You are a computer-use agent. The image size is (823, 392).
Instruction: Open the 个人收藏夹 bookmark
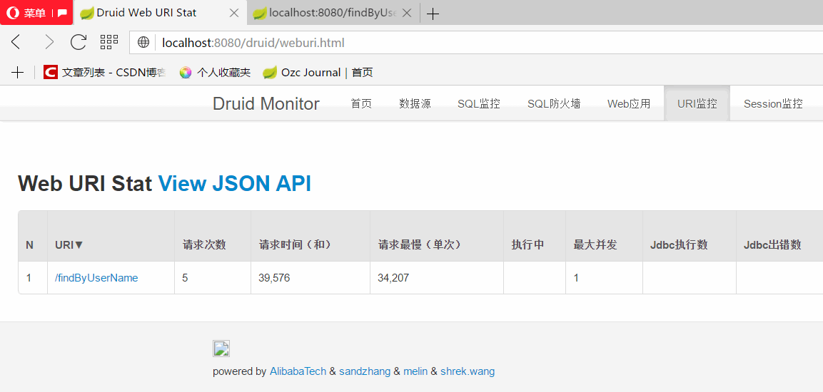tap(215, 72)
